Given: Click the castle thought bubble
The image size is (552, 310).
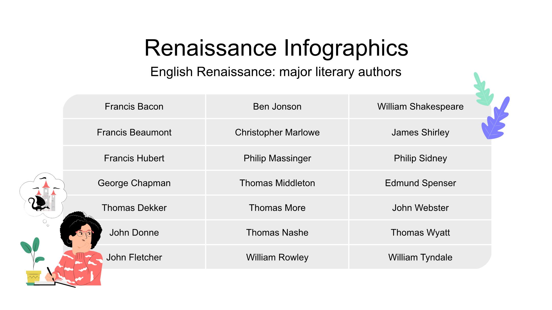Looking at the screenshot, I should pyautogui.click(x=43, y=195).
